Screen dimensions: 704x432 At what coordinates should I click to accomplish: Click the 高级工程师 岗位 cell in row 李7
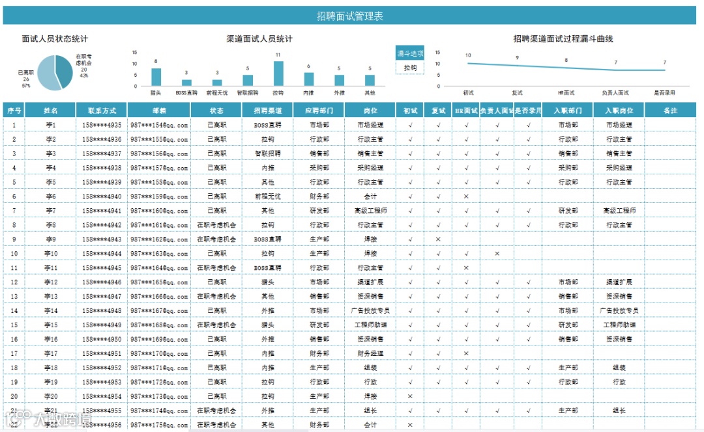point(370,211)
